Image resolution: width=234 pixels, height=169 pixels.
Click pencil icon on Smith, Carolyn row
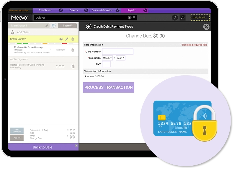(x=67, y=39)
